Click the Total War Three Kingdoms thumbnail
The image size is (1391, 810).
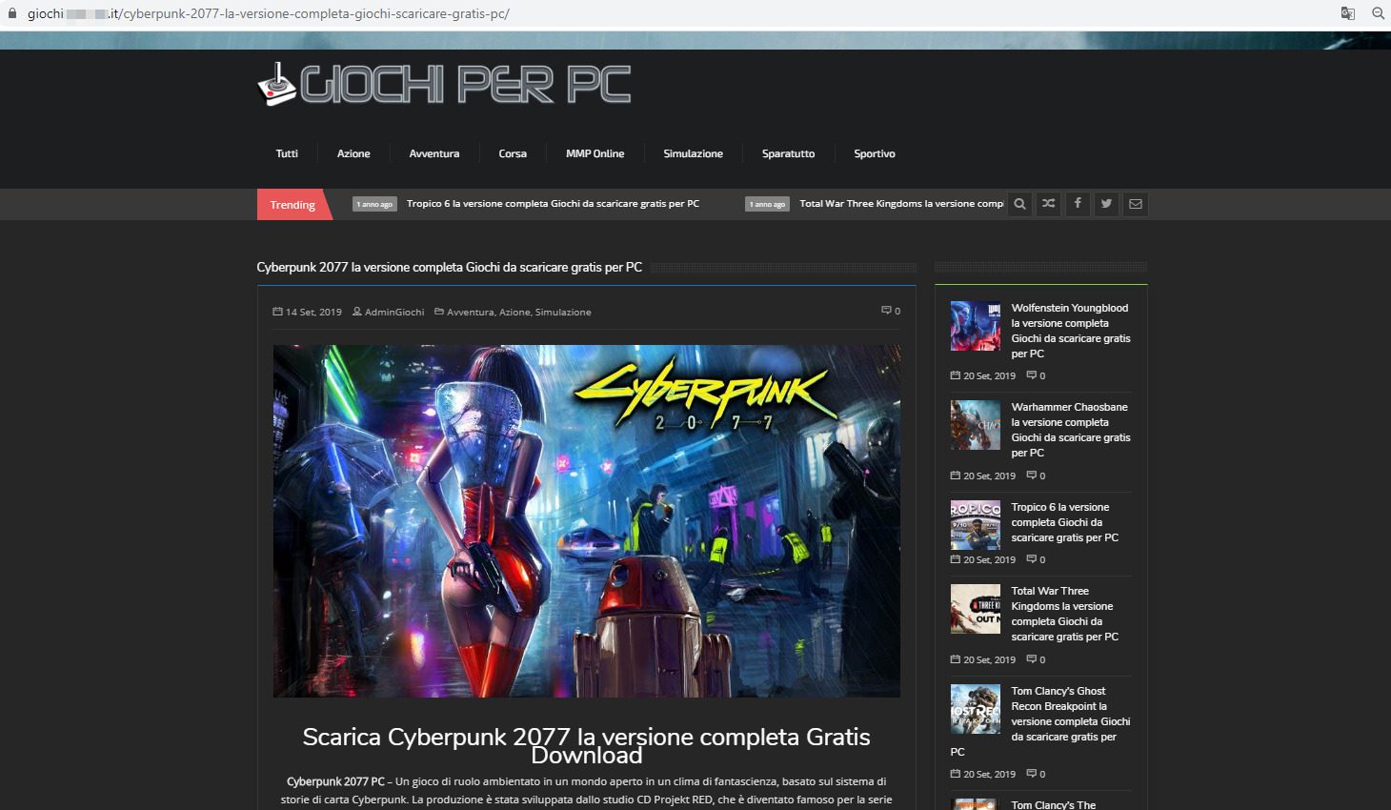(x=976, y=609)
